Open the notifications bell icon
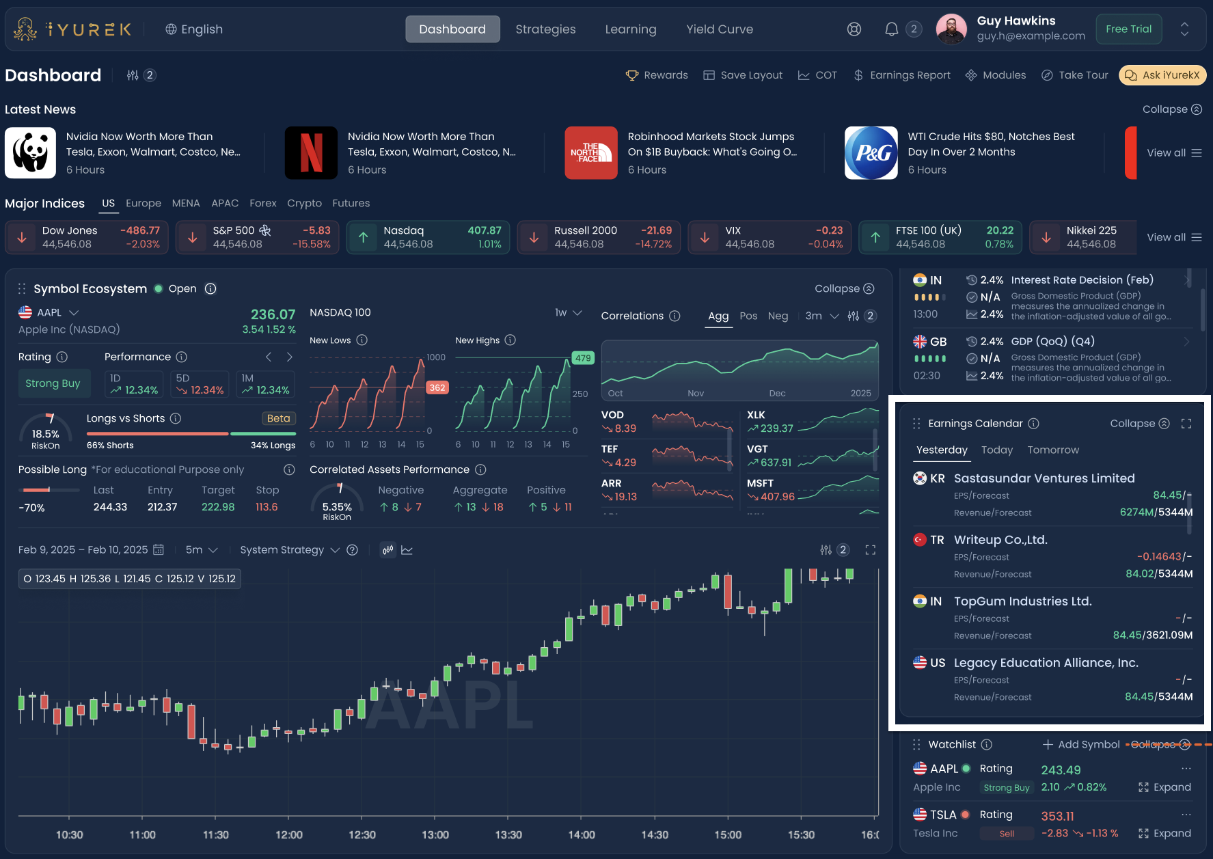The height and width of the screenshot is (859, 1213). [891, 29]
